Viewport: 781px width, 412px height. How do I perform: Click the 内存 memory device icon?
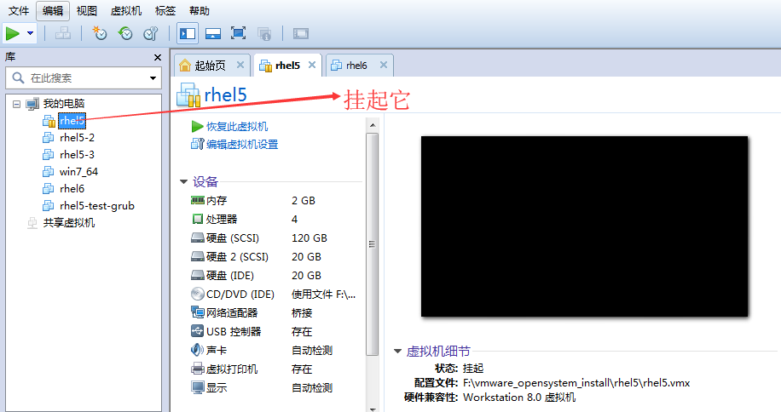(x=198, y=200)
